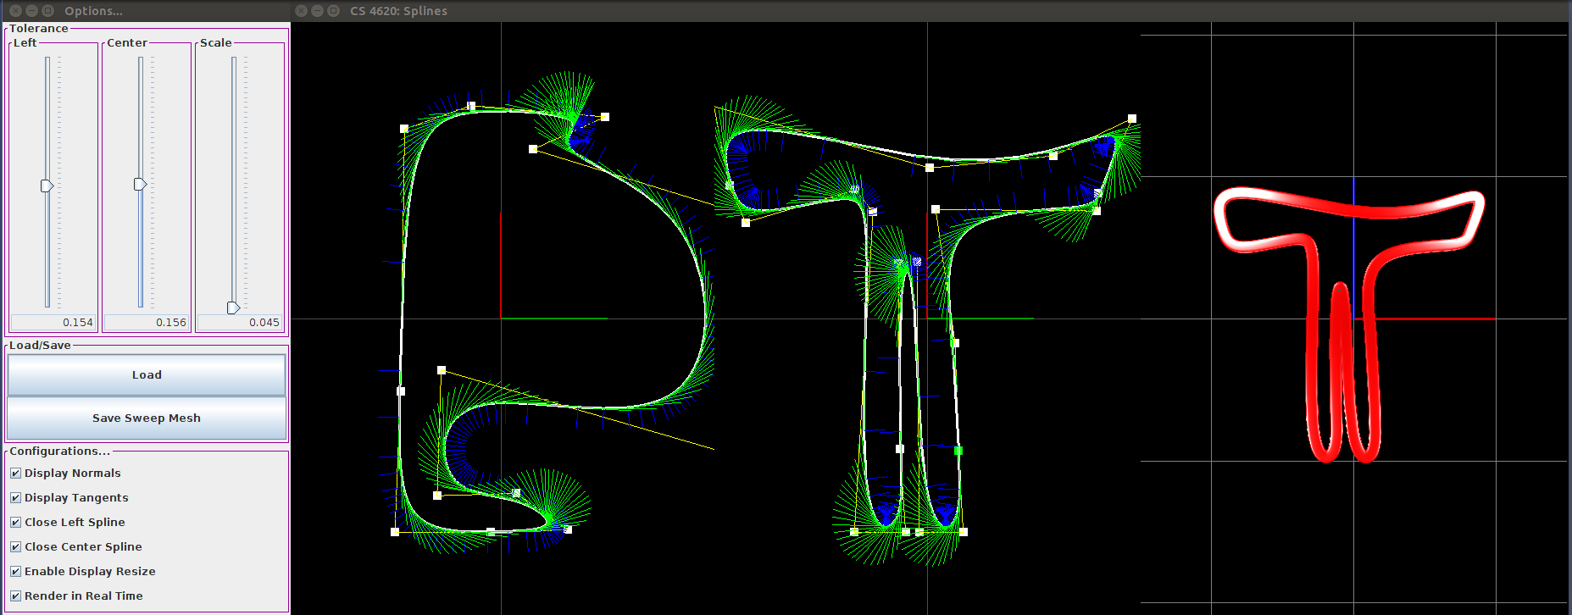This screenshot has width=1572, height=615.
Task: Close the Options window
Action: [15, 11]
